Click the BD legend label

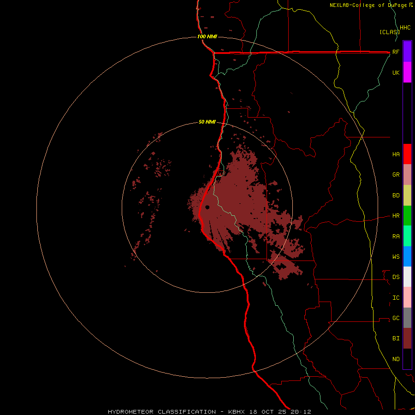[x=396, y=196]
